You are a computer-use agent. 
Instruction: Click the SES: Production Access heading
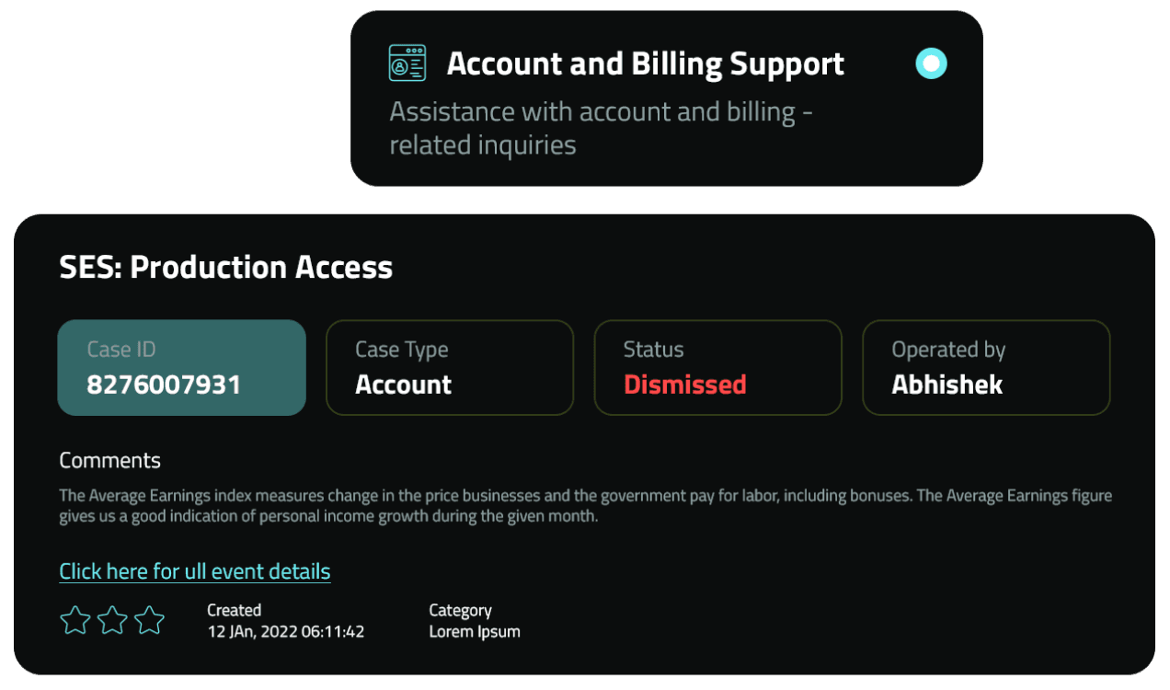coord(225,267)
